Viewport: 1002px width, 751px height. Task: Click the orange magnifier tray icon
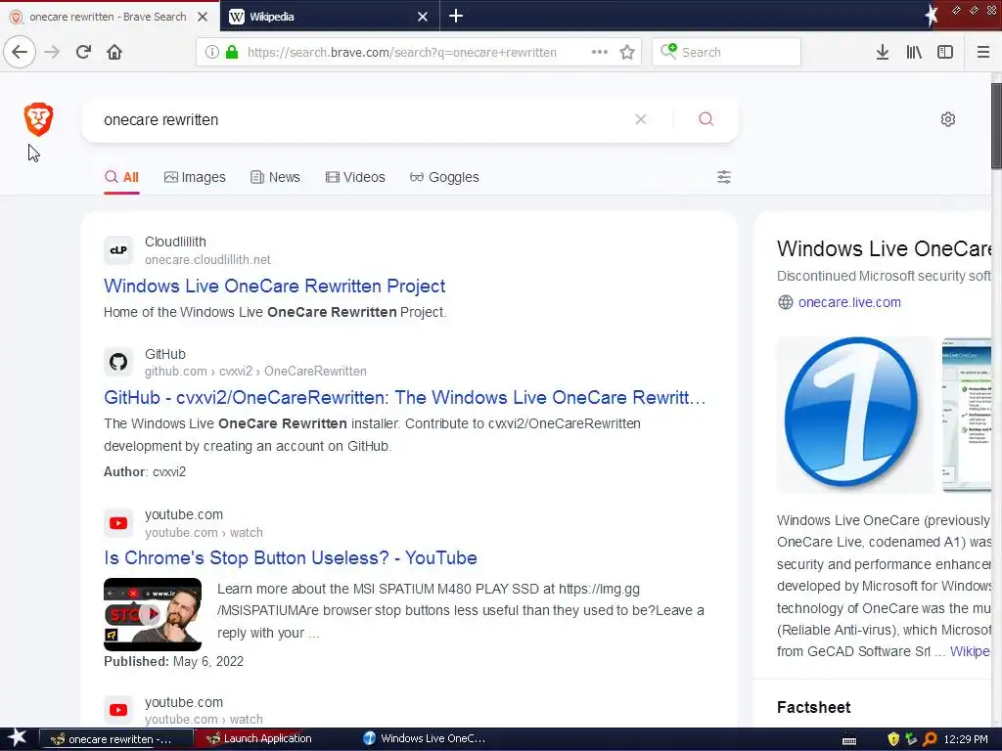(x=930, y=739)
